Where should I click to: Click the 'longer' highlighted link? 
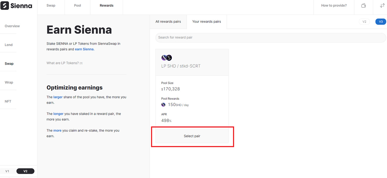click(58, 114)
